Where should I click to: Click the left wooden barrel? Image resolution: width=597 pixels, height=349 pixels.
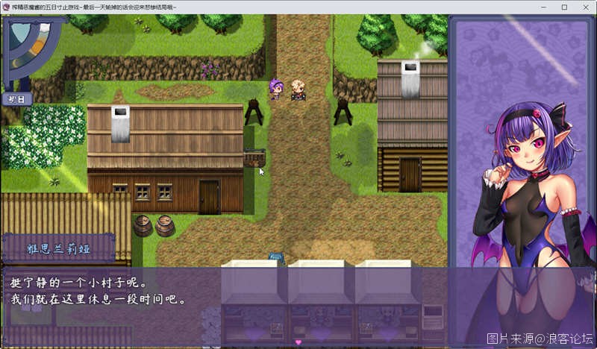[143, 225]
